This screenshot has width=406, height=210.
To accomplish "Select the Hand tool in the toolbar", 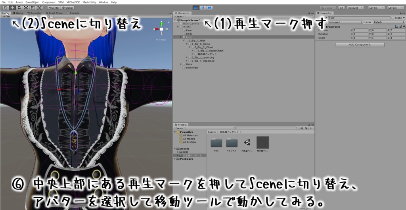I will click(x=6, y=8).
